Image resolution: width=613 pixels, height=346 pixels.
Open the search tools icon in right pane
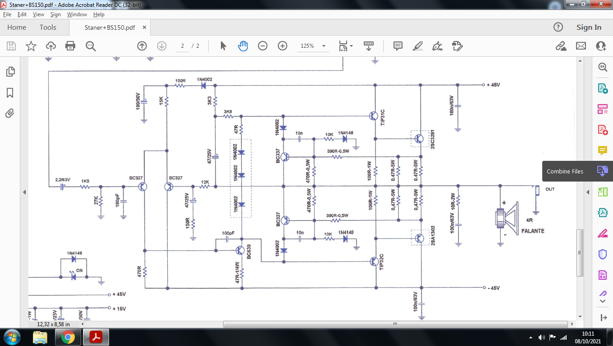[603, 67]
